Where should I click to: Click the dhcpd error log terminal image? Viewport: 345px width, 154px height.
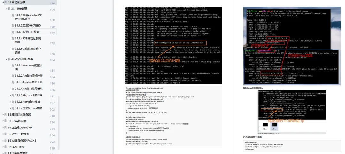tap(173, 45)
